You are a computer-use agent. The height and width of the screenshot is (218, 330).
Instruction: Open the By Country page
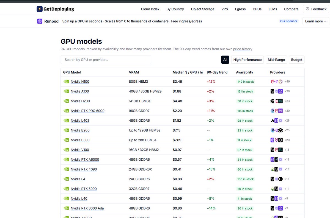[175, 9]
